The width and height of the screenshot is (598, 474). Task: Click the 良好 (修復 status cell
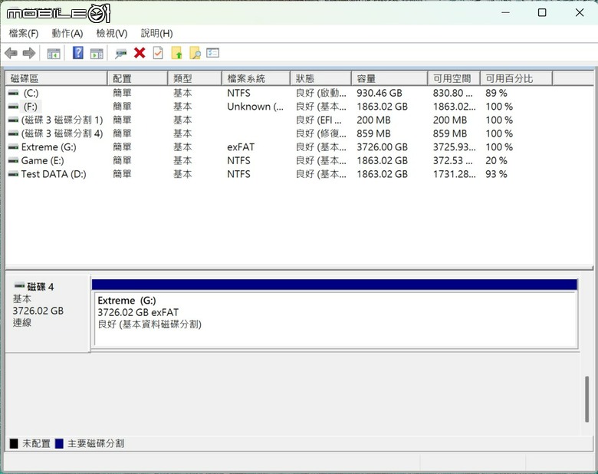[321, 133]
